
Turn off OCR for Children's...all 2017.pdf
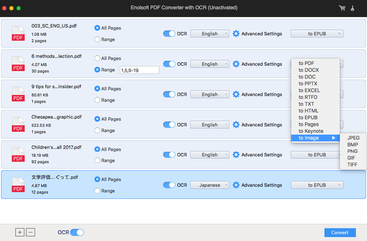click(x=169, y=155)
